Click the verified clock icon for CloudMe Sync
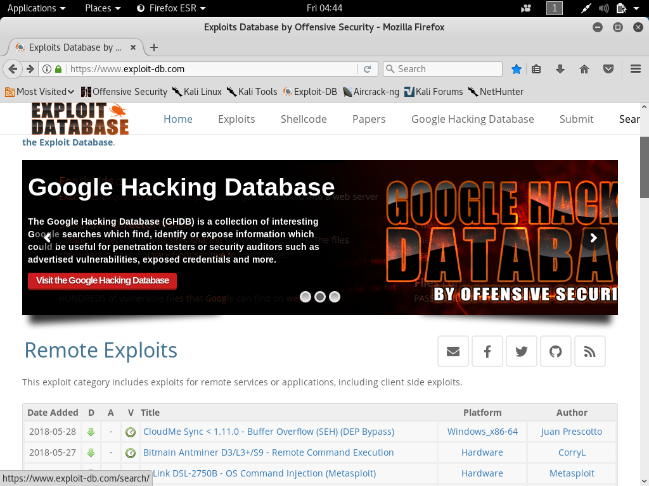Image resolution: width=649 pixels, height=486 pixels. (131, 432)
